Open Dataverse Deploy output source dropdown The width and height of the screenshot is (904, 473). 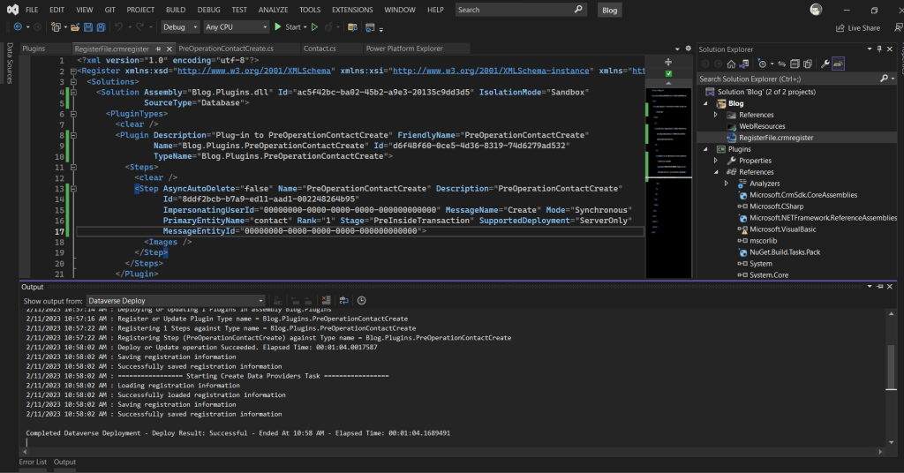(176, 301)
